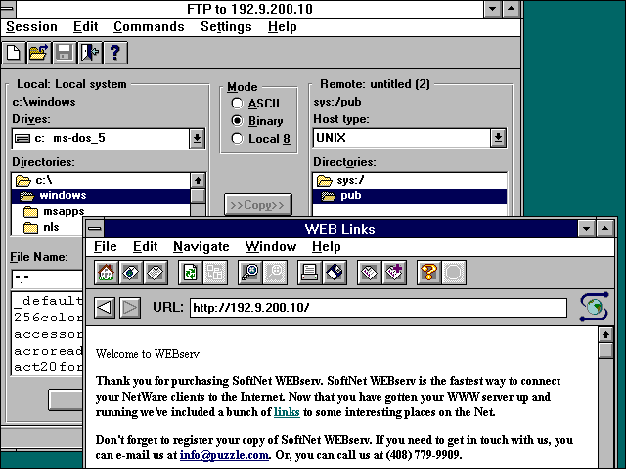Click the Forward arrow beside the URL field

tap(130, 308)
